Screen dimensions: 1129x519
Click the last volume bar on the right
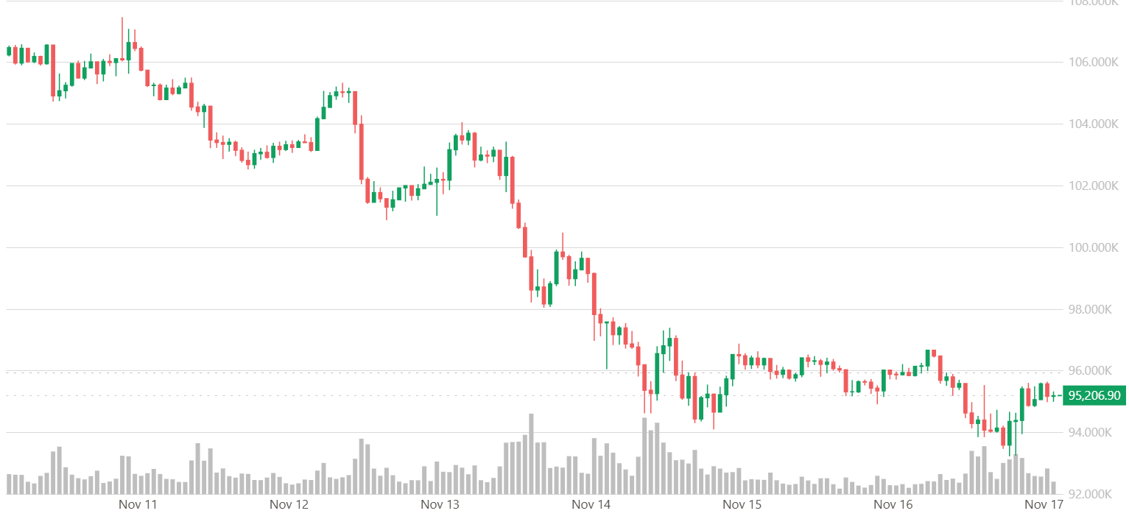click(1053, 487)
